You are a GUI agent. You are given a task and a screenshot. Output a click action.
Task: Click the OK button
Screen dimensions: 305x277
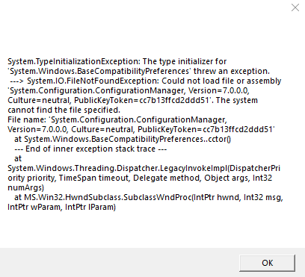point(267,263)
